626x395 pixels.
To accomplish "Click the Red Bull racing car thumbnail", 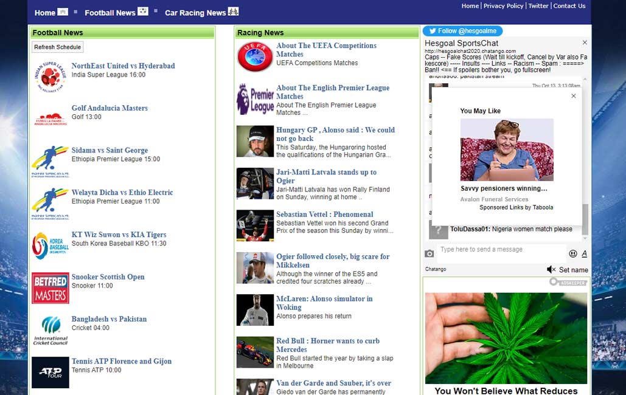I will pos(255,352).
